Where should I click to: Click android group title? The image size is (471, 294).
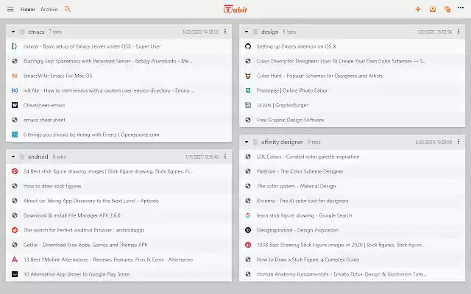(38, 157)
